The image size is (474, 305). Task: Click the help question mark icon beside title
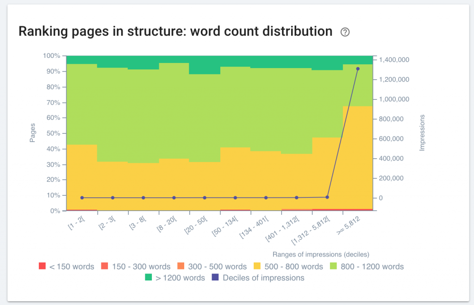345,32
